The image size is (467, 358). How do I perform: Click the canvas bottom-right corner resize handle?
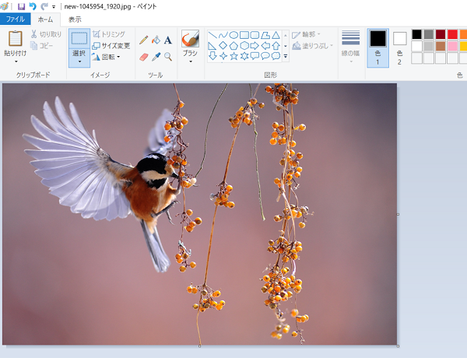pos(399,346)
